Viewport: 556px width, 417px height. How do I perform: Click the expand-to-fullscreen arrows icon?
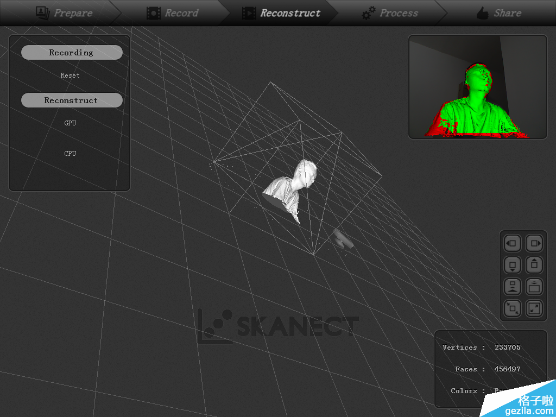[535, 308]
